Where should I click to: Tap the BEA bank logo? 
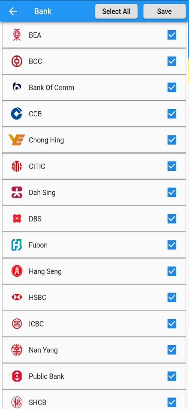coord(17,35)
